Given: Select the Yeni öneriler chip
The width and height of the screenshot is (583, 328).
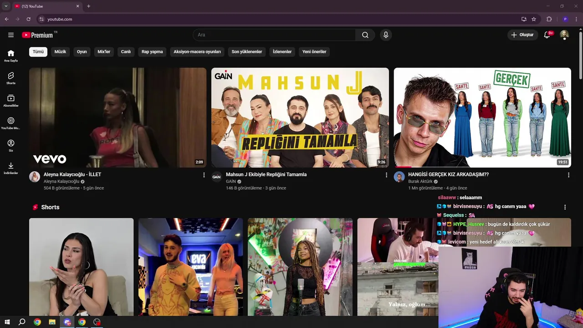Looking at the screenshot, I should pos(314,52).
